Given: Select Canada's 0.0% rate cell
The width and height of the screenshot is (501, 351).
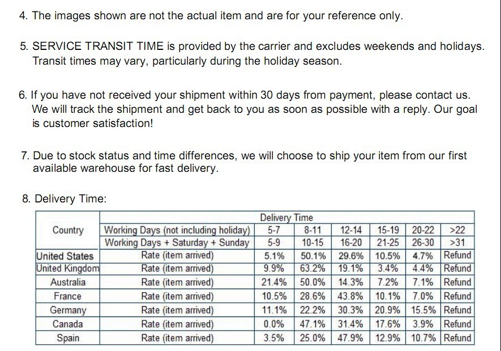Looking at the screenshot, I should (x=274, y=324).
